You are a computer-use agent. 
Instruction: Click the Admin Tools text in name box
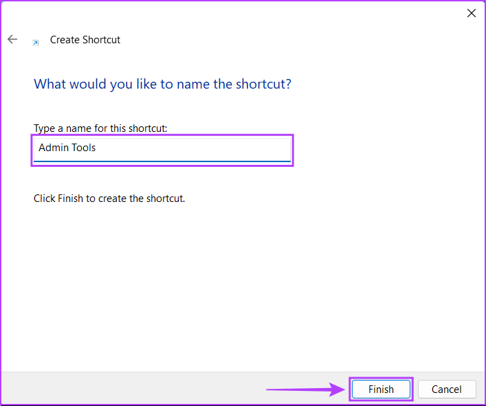pyautogui.click(x=67, y=148)
